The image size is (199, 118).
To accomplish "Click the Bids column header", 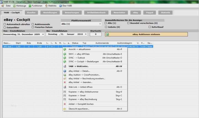I will point(29,43).
